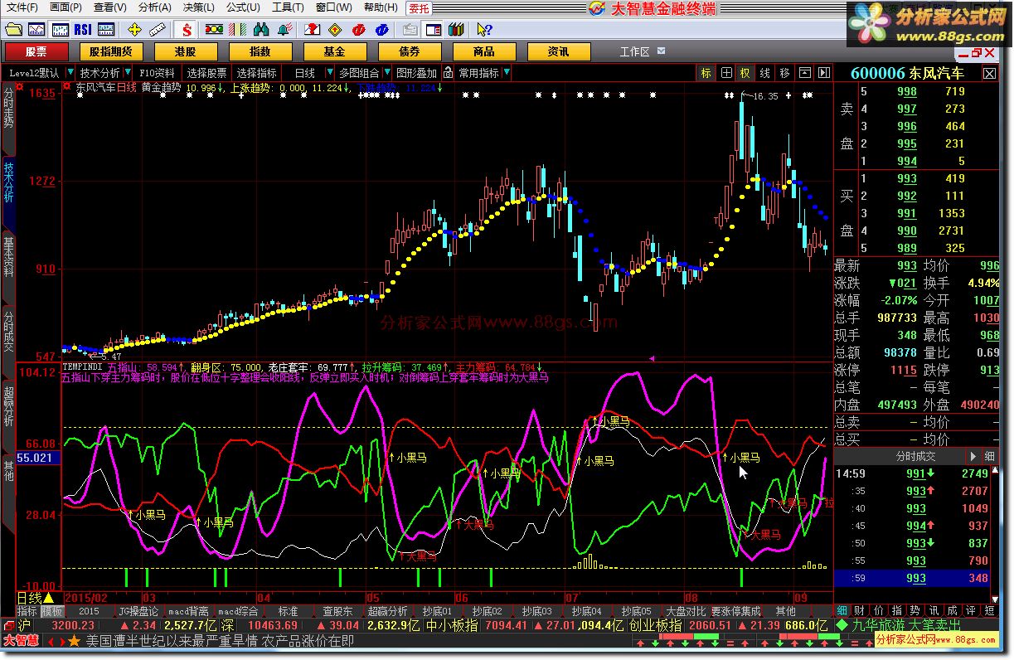The image size is (1014, 660).
Task: Switch to the 抄底01 indicator tab
Action: (436, 611)
